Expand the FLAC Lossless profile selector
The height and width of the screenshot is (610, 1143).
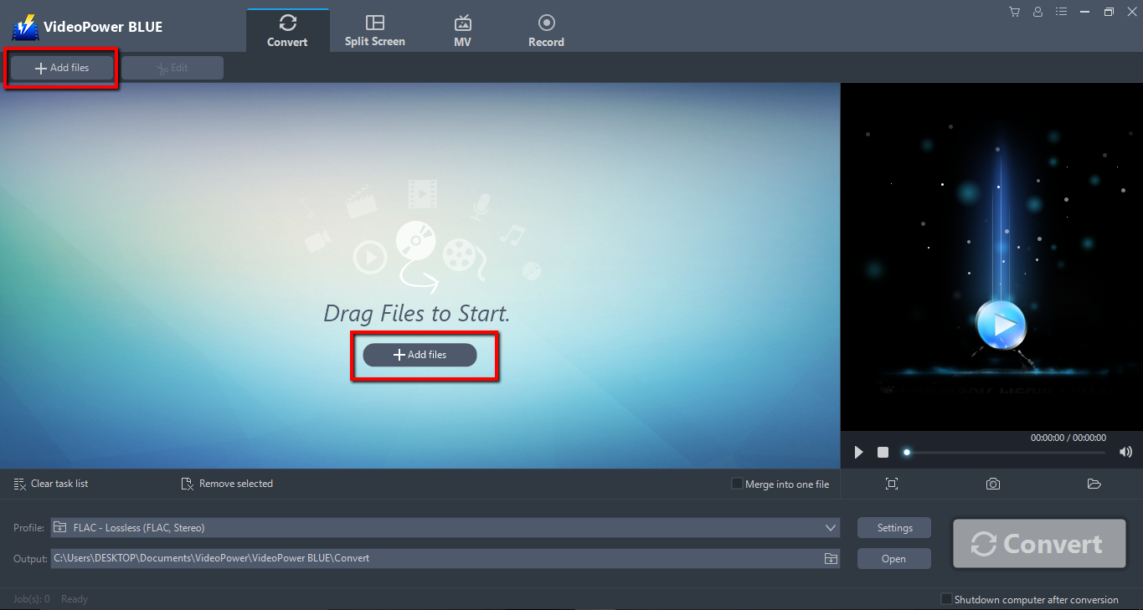pyautogui.click(x=444, y=527)
